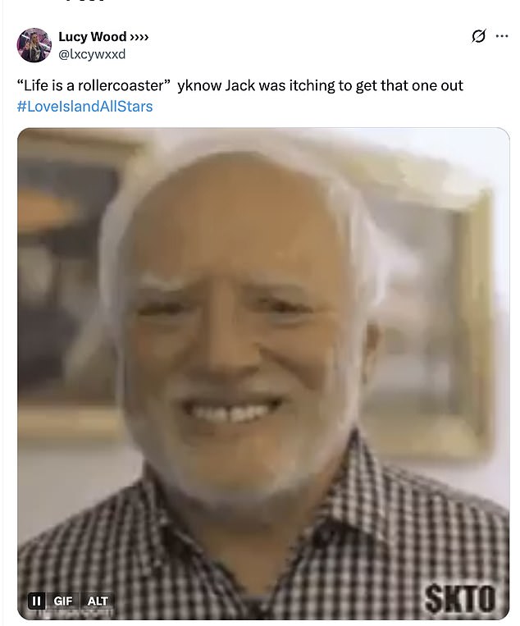Click the chevrons beside Lucy Wood's name
This screenshot has height=626, width=520.
pyautogui.click(x=139, y=37)
